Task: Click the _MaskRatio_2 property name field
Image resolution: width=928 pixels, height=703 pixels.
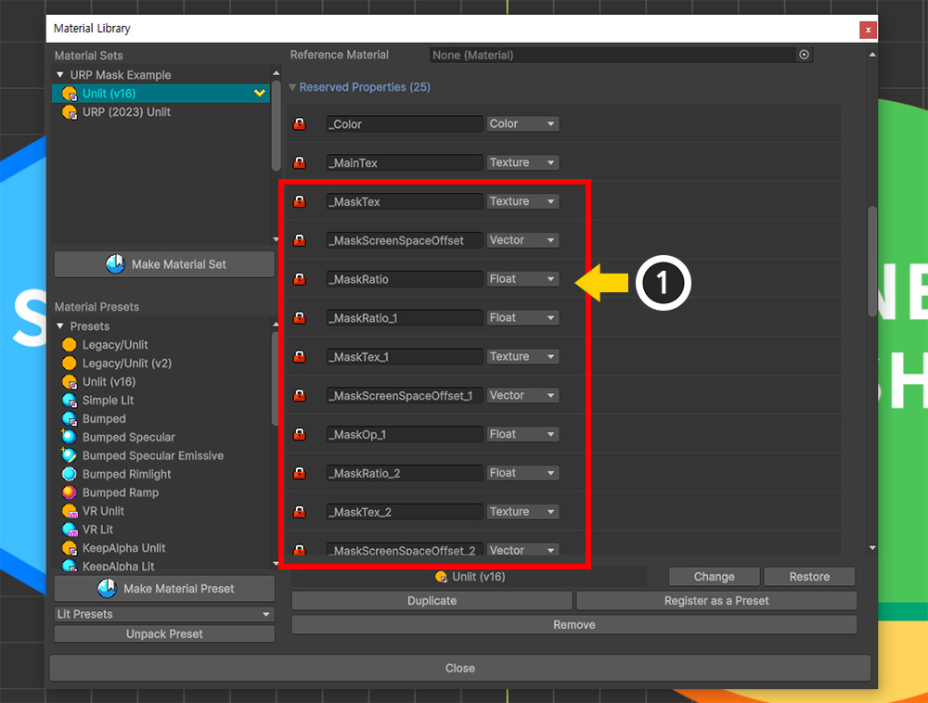Action: (x=405, y=473)
